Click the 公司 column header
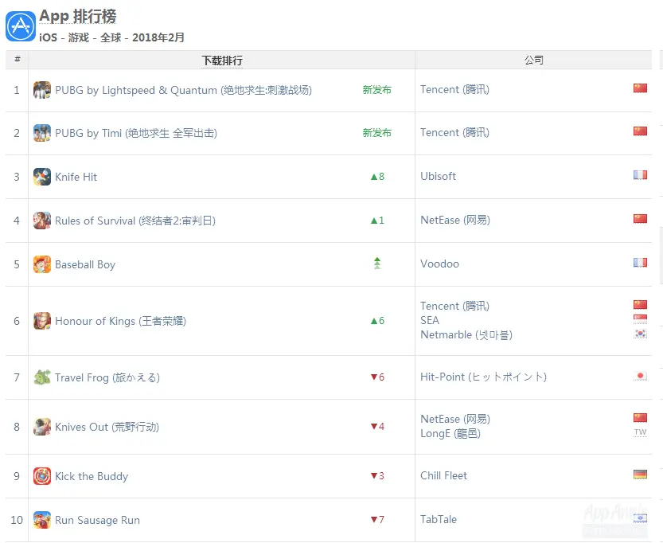The image size is (663, 543). pyautogui.click(x=533, y=60)
